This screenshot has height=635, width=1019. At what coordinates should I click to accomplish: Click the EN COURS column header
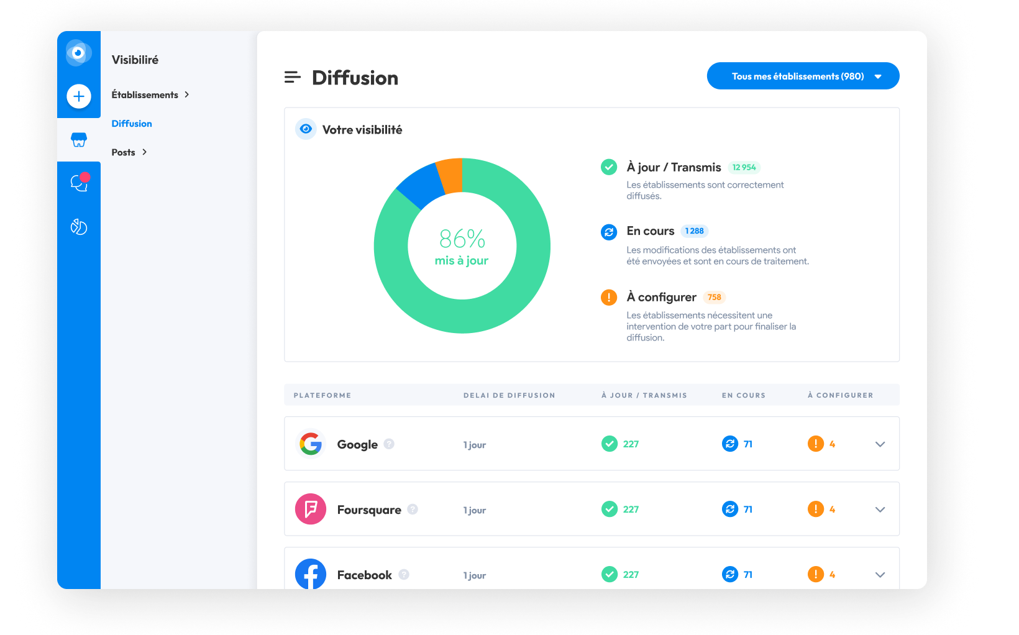click(x=744, y=395)
